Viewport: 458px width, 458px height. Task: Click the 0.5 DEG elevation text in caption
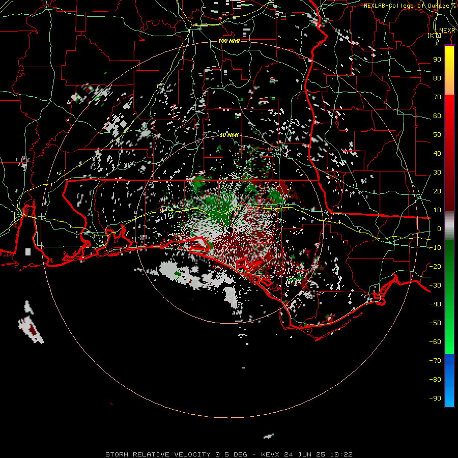click(x=232, y=454)
